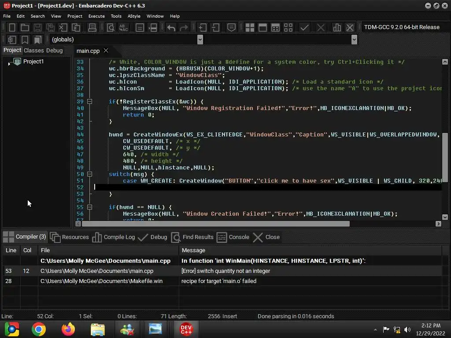Open the Search menu
Viewport: 451px width, 338px height.
pyautogui.click(x=38, y=16)
